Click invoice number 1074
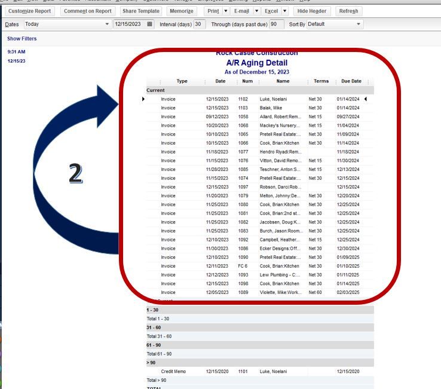 pos(243,178)
